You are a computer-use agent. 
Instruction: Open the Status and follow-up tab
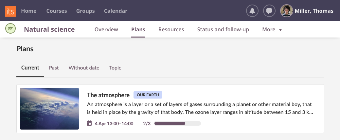tap(223, 29)
